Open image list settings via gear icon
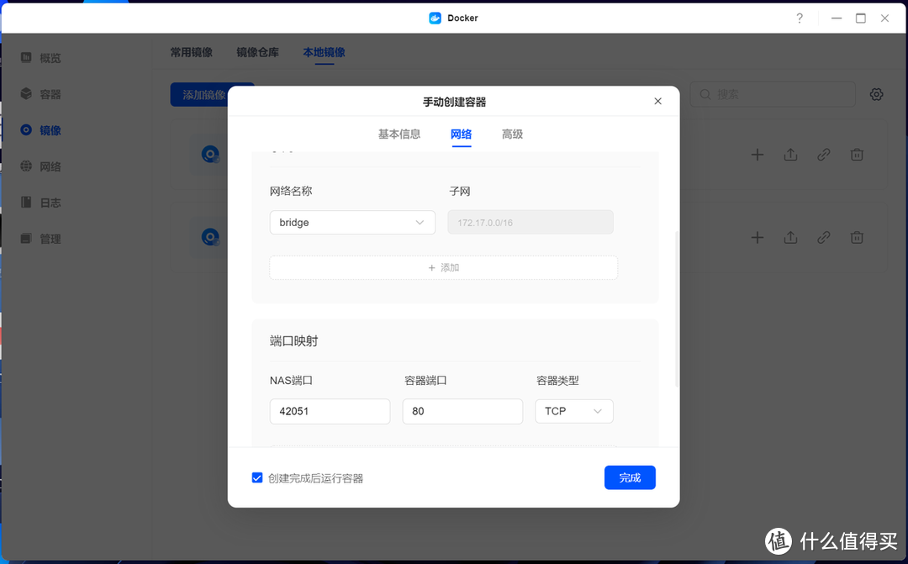The width and height of the screenshot is (908, 564). click(x=876, y=94)
